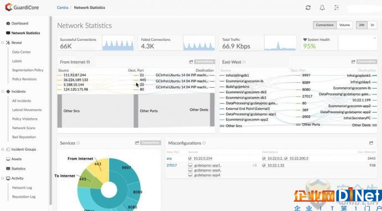
Task: Open Policy Revisions page
Action: [24, 79]
